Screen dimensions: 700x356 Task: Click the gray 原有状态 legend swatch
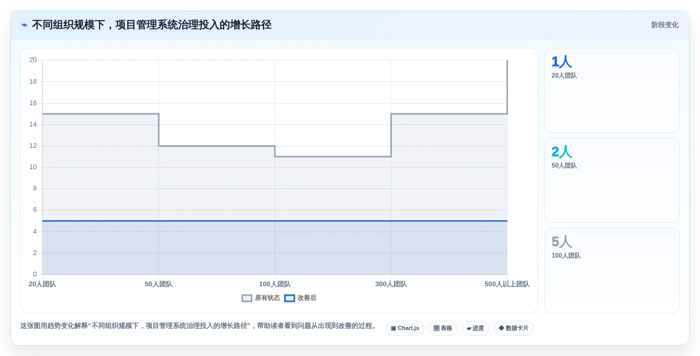click(x=247, y=298)
